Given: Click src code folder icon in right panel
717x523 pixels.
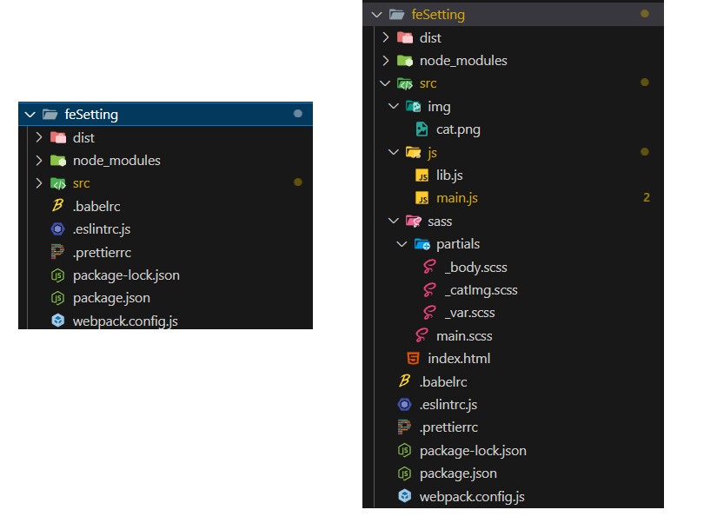Looking at the screenshot, I should pyautogui.click(x=405, y=83).
